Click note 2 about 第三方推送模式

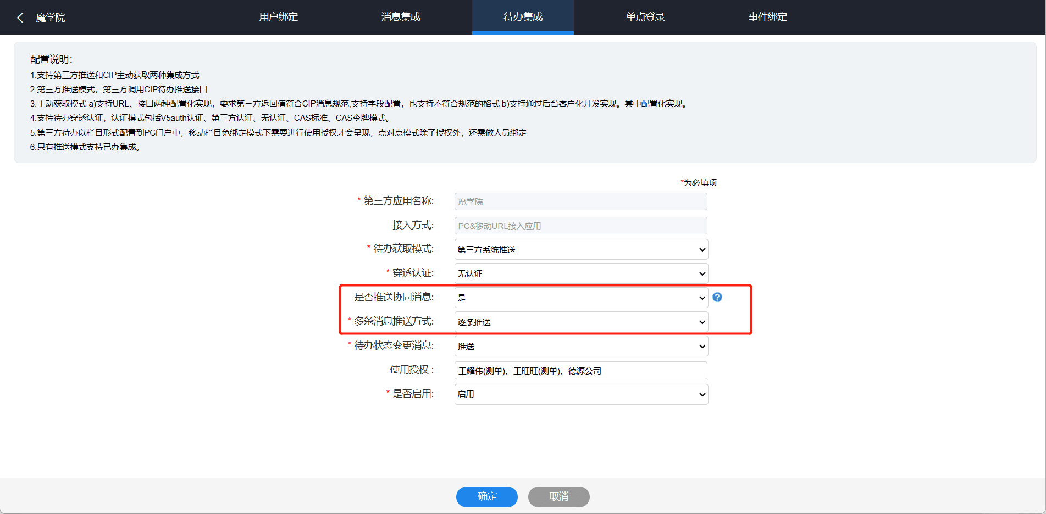click(x=119, y=90)
